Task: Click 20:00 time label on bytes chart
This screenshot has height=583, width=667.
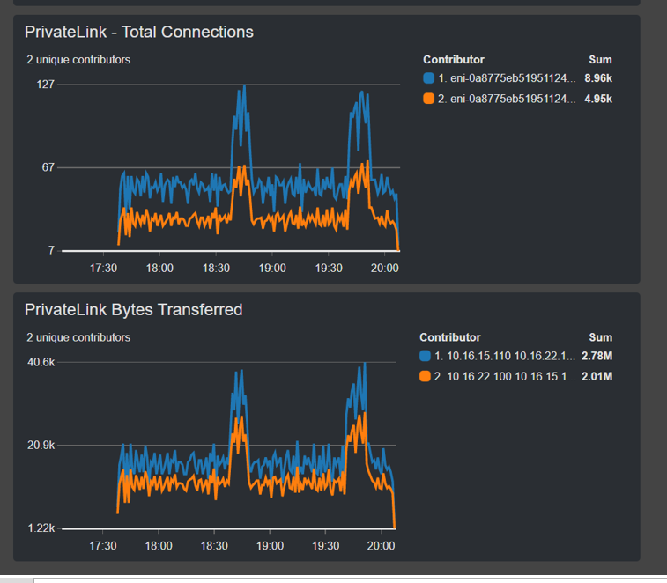Action: (381, 546)
